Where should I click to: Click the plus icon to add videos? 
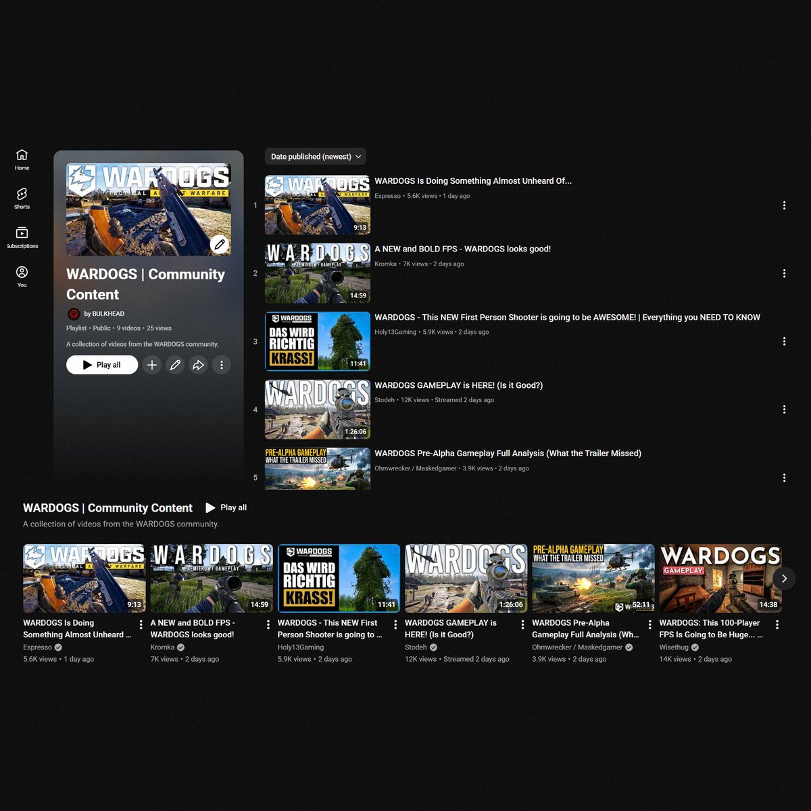152,365
